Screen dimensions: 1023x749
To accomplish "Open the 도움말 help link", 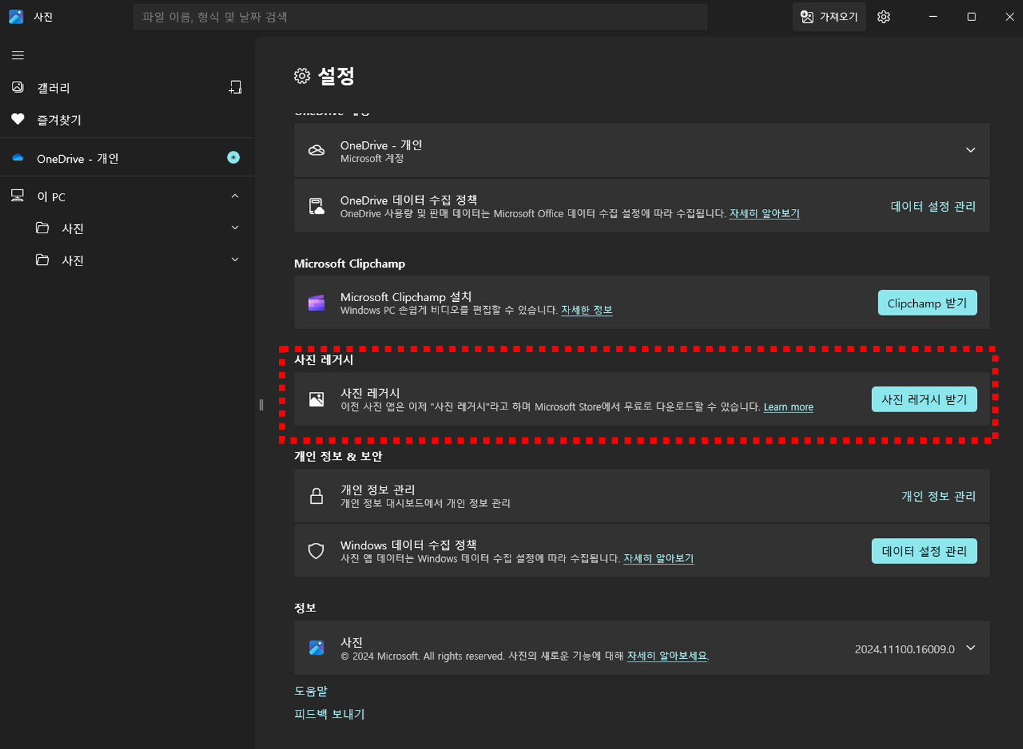I will tap(310, 691).
